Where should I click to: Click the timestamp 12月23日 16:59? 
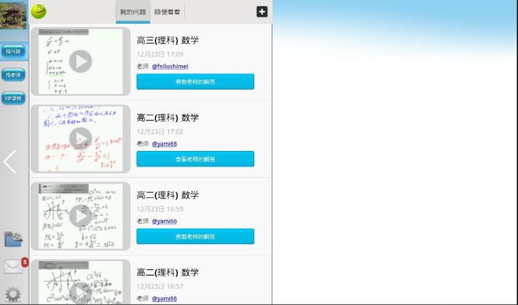pos(160,209)
